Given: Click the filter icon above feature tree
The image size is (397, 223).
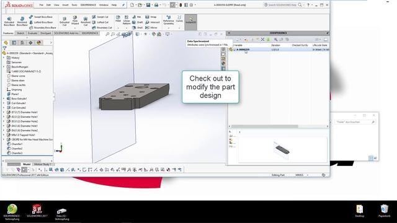Looking at the screenshot, I should click(4, 48).
